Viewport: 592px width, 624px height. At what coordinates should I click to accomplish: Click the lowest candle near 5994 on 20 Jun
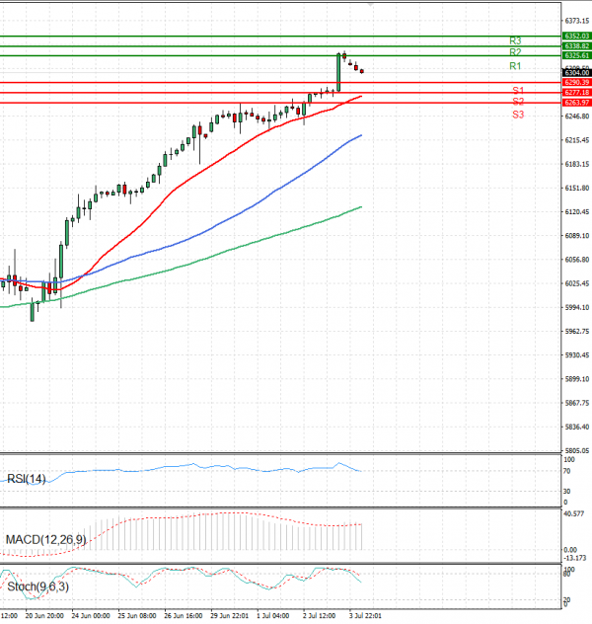coord(33,311)
